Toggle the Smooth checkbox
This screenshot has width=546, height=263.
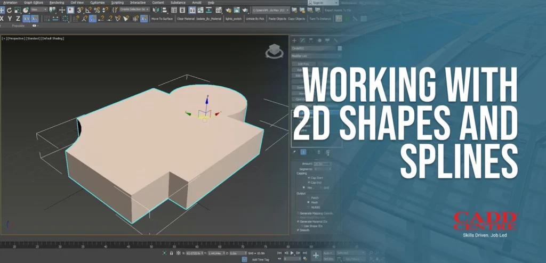pos(298,230)
